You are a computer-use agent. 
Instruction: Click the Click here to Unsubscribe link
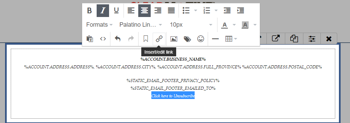pyautogui.click(x=173, y=96)
